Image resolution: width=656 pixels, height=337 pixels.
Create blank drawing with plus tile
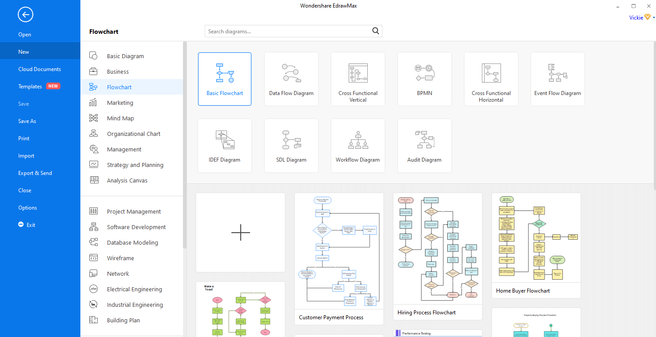(241, 233)
